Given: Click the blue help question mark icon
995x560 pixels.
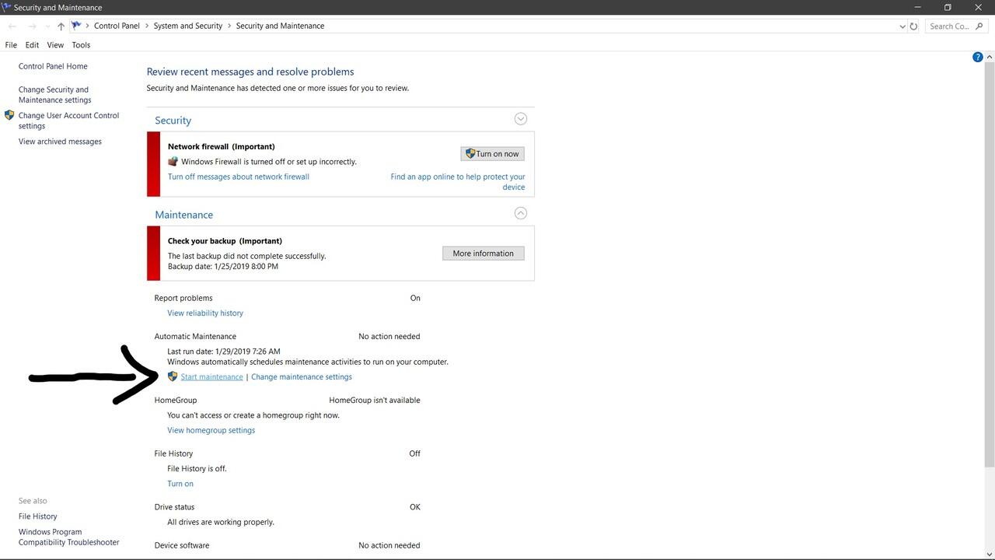Looking at the screenshot, I should tap(977, 57).
